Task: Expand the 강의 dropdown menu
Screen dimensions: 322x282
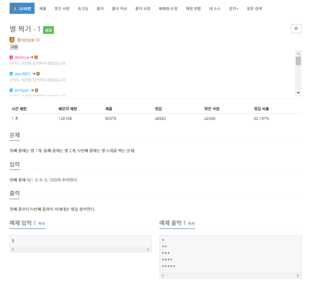Action: 234,9
